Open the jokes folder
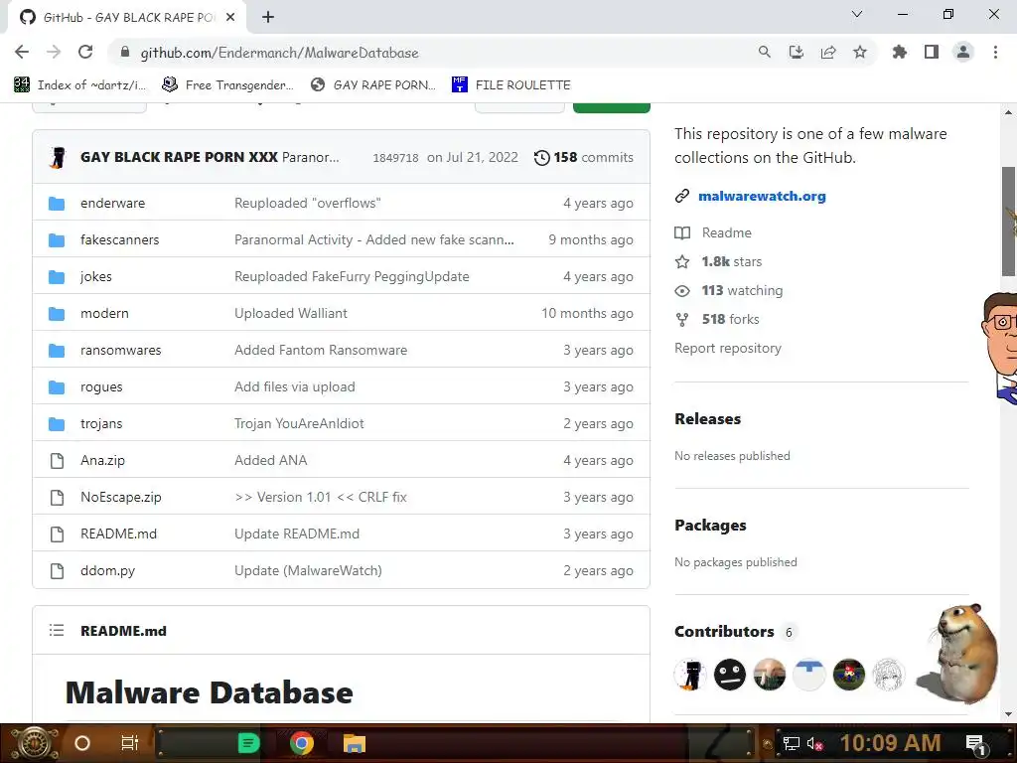This screenshot has height=763, width=1017. coord(96,277)
